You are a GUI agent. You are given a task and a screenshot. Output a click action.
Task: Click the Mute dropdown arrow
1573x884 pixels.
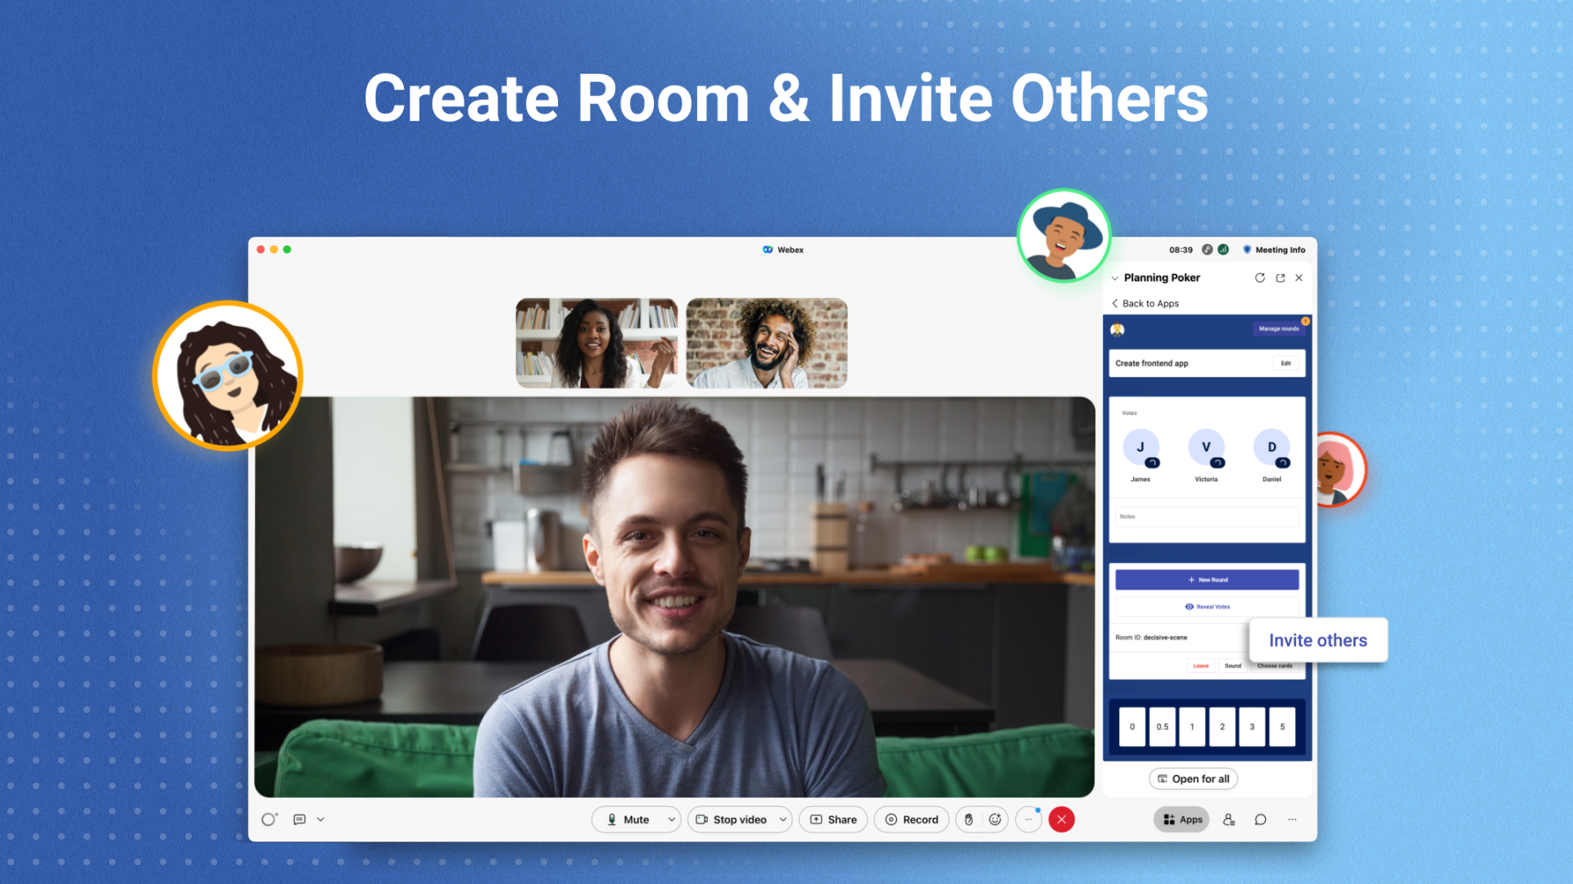point(668,819)
